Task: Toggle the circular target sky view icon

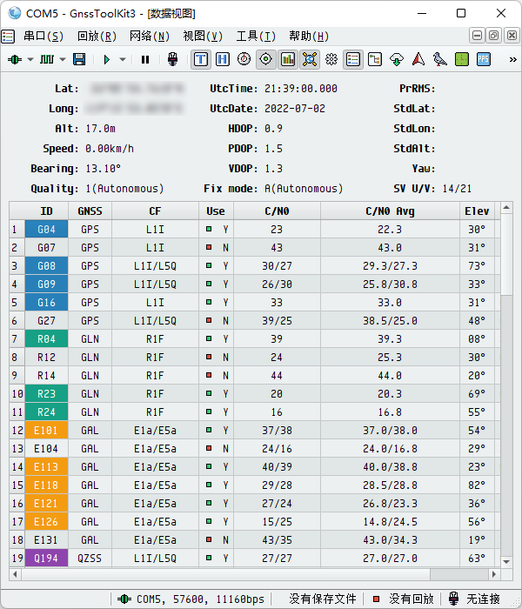Action: 266,59
